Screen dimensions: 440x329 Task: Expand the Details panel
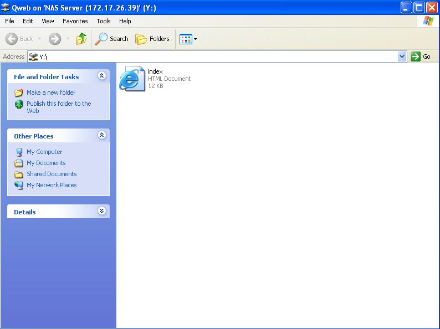101,211
